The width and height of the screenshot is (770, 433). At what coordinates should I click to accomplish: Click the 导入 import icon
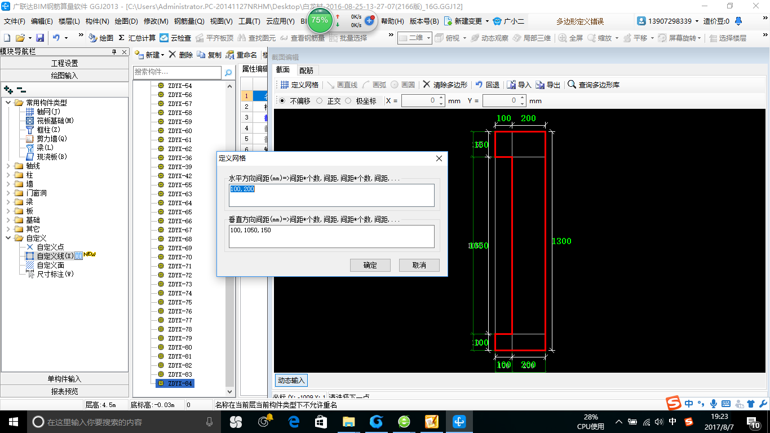point(511,85)
